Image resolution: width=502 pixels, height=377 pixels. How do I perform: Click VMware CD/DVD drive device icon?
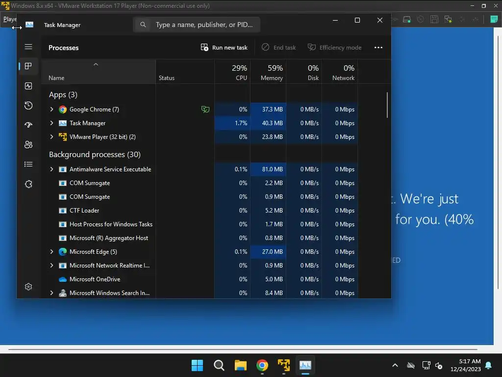421,19
